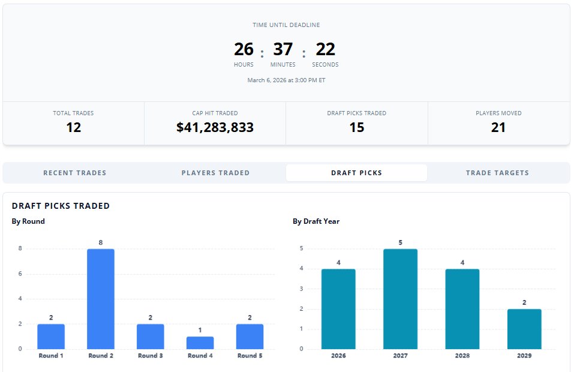Image resolution: width=571 pixels, height=372 pixels.
Task: Select the Round 4 bar
Action: [200, 343]
